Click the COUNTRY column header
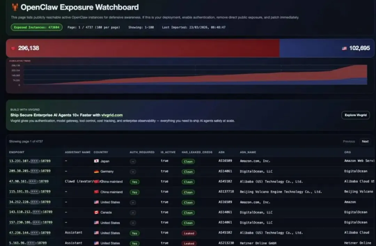The width and height of the screenshot is (376, 246). click(101, 152)
